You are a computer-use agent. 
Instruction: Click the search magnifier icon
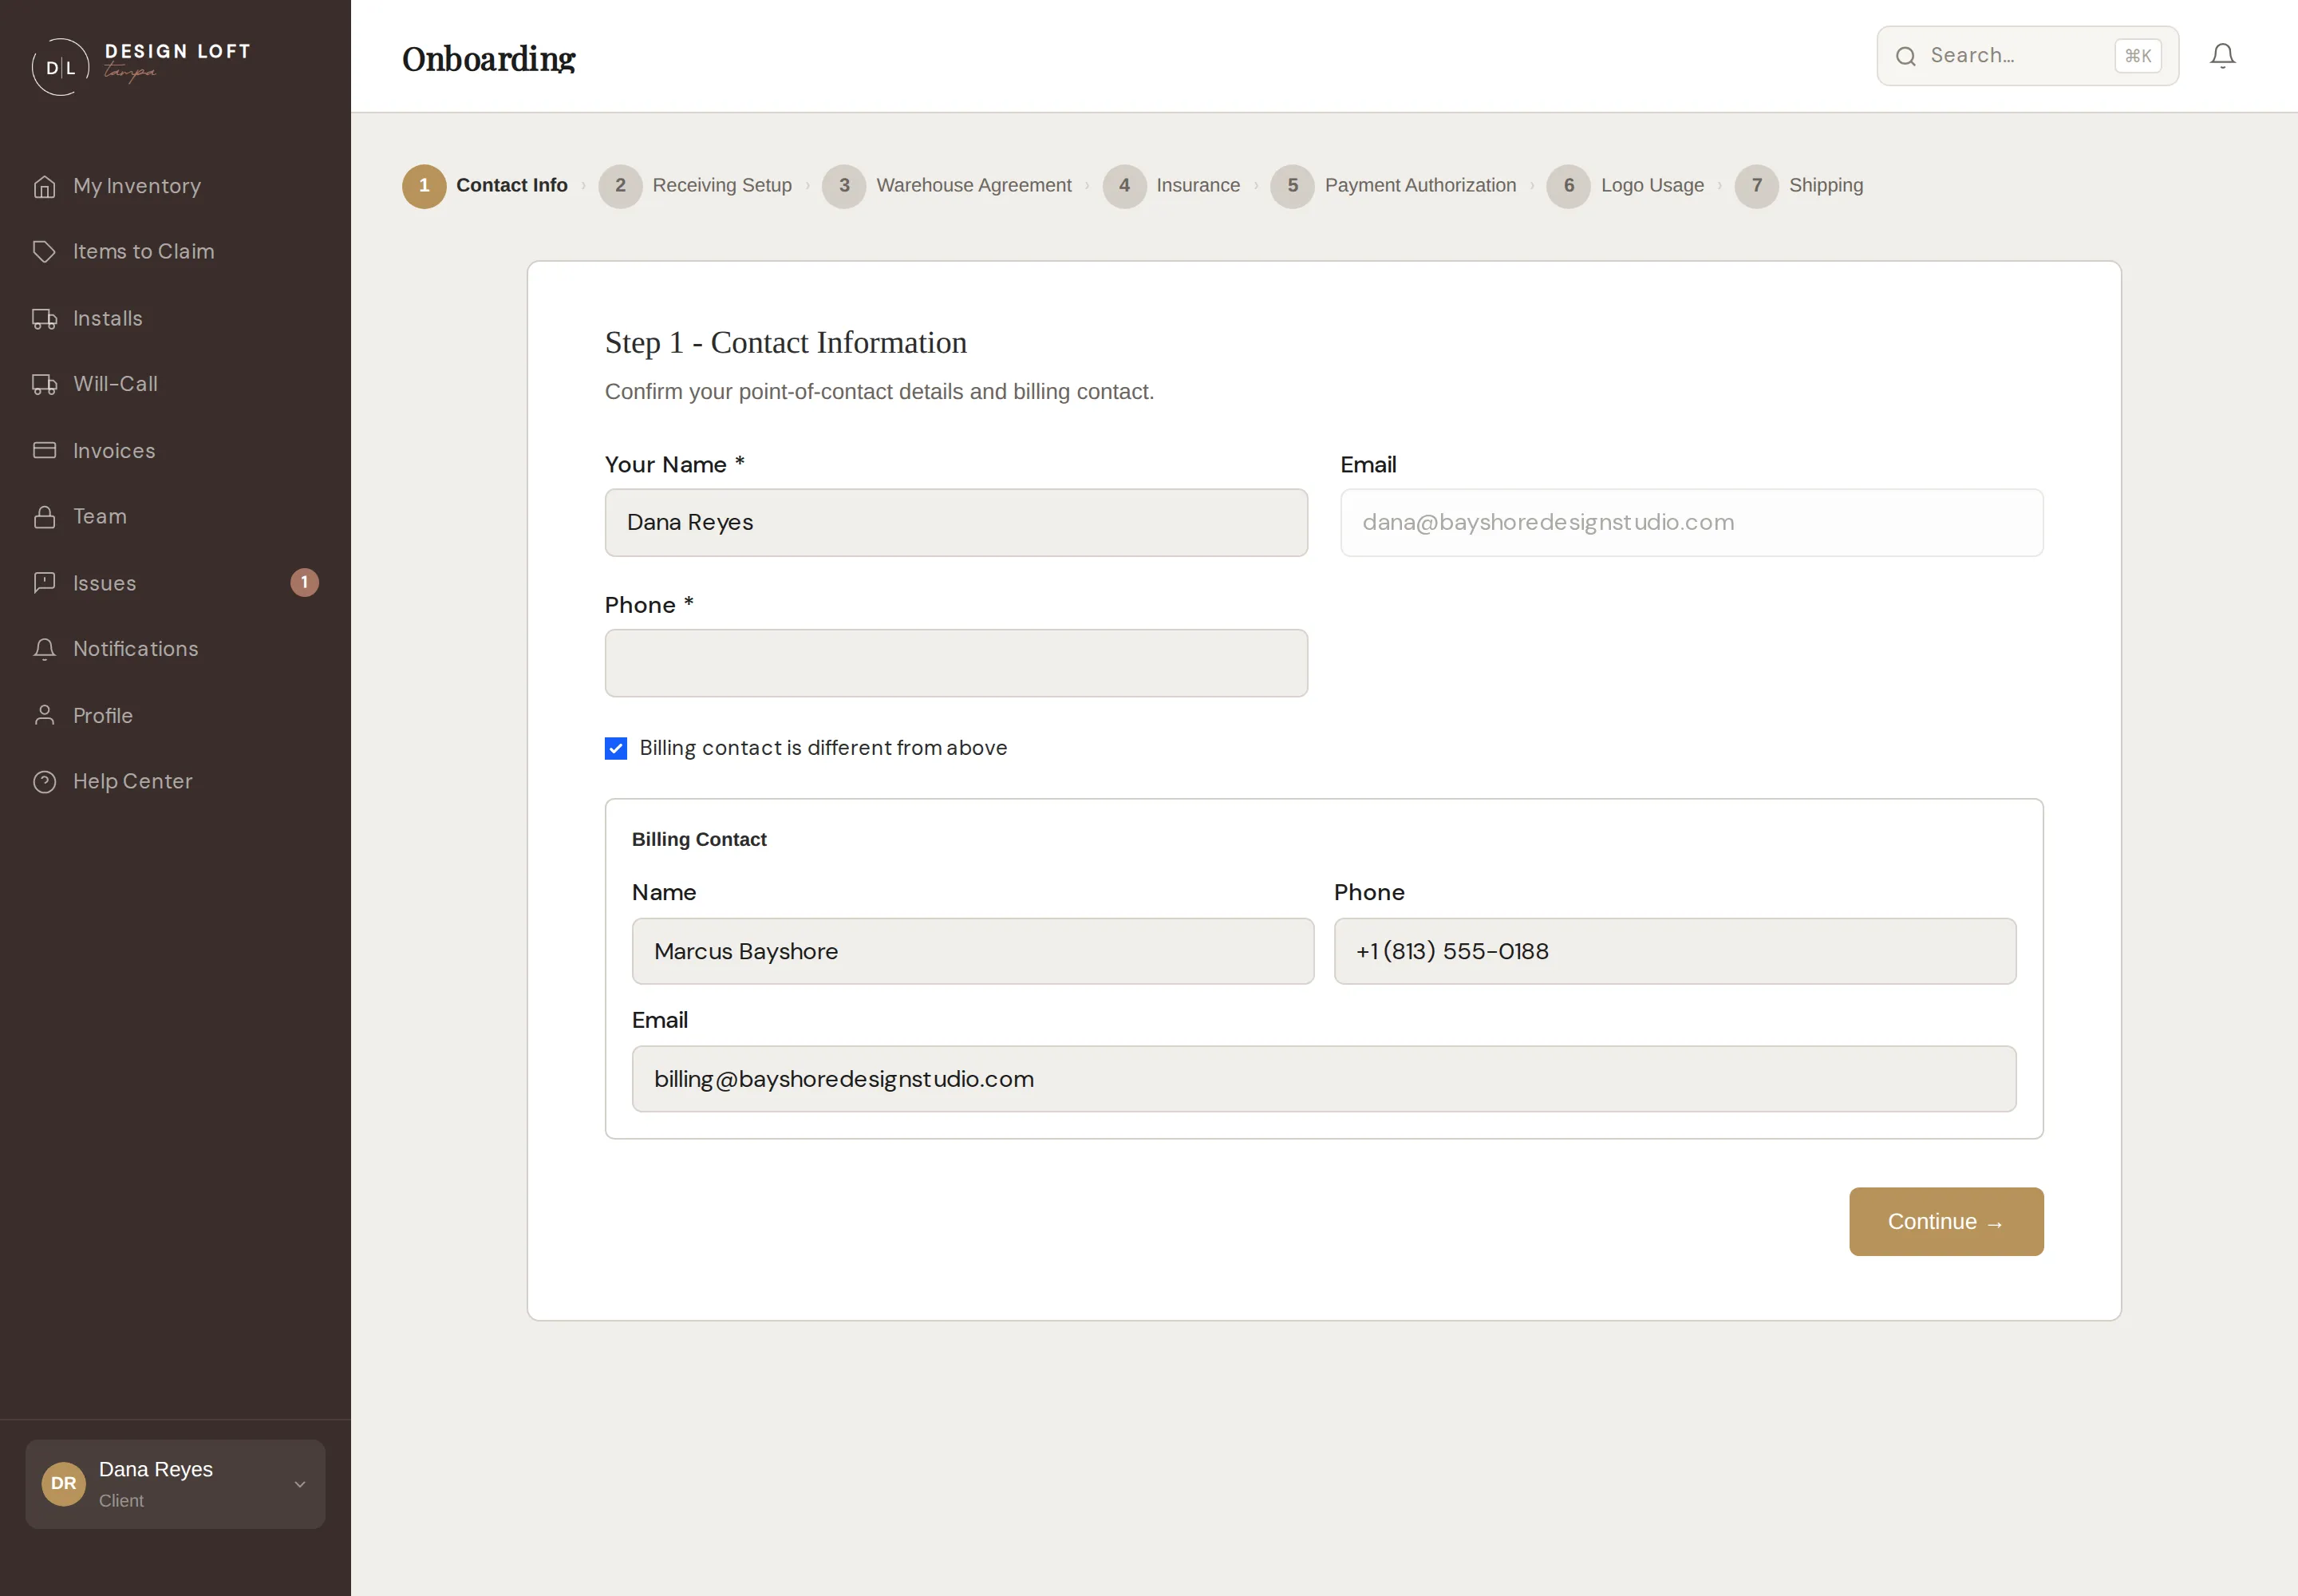click(x=1906, y=56)
